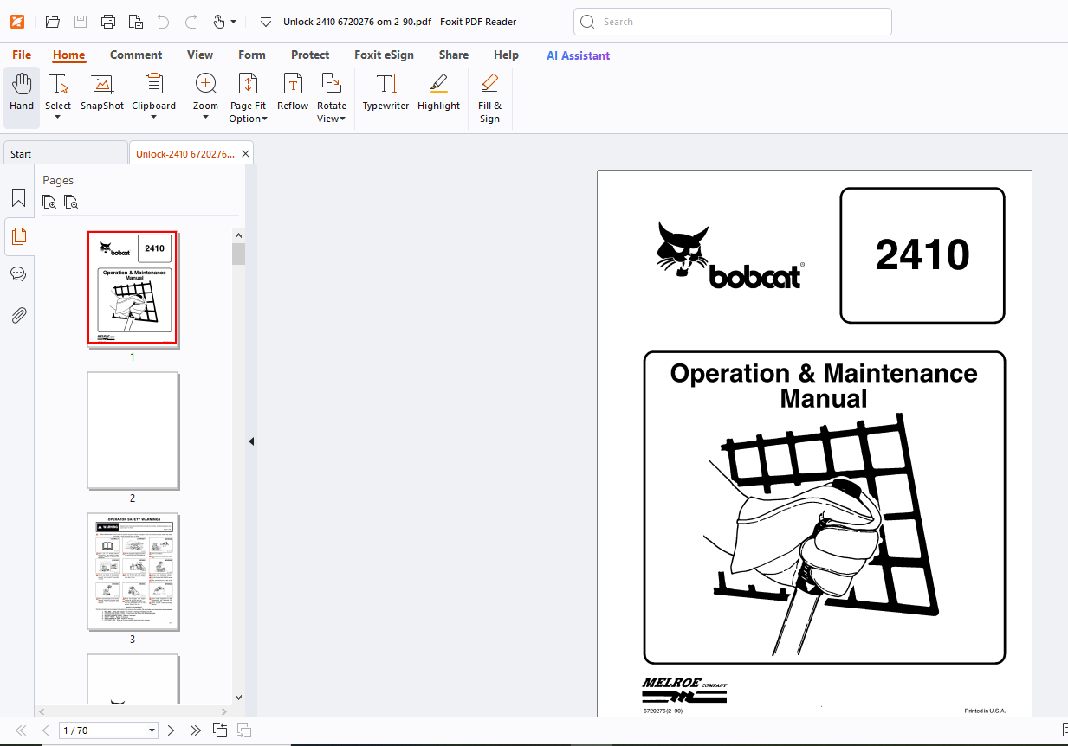Click the Rotate View icon
Screen dimensions: 1068x746
tap(331, 83)
